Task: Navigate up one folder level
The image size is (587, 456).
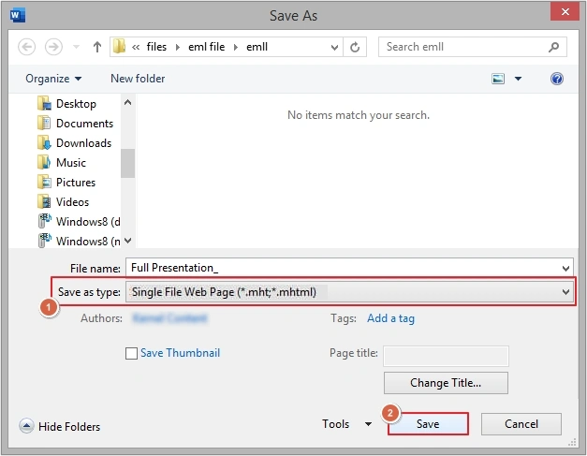Action: click(97, 47)
